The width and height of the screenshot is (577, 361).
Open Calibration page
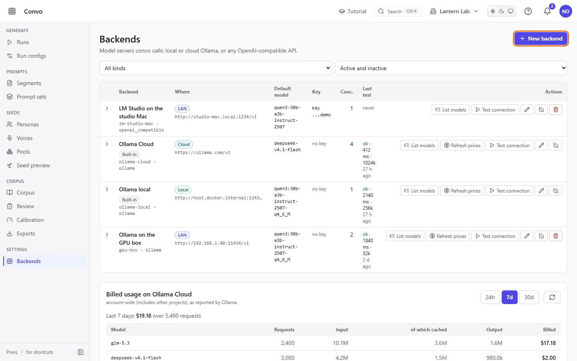coord(44,220)
